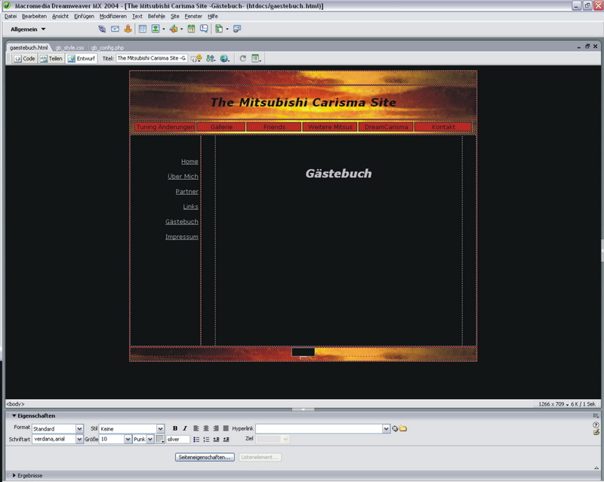
Task: Select the body tag in the tag selector
Action: pos(15,404)
